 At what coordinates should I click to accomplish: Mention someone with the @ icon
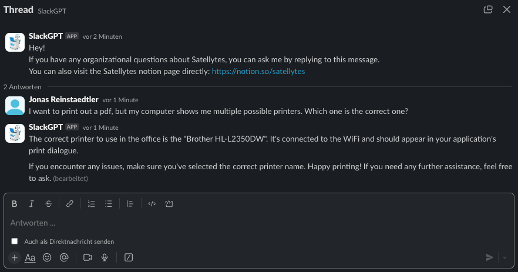(64, 257)
